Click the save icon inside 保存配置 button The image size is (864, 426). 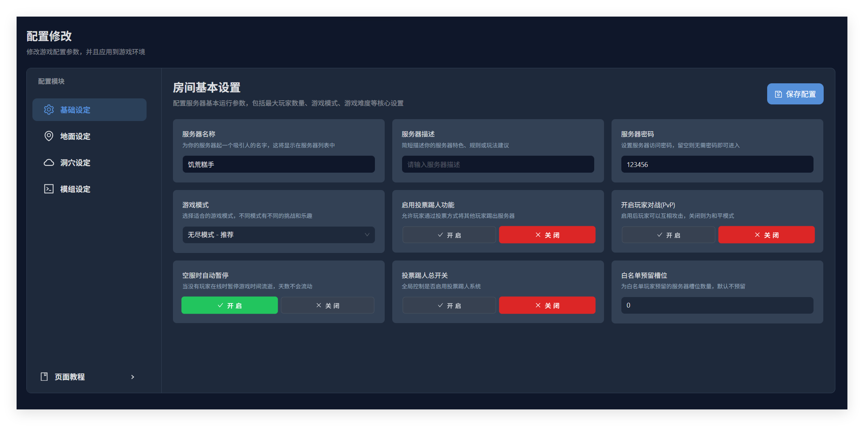coord(778,94)
